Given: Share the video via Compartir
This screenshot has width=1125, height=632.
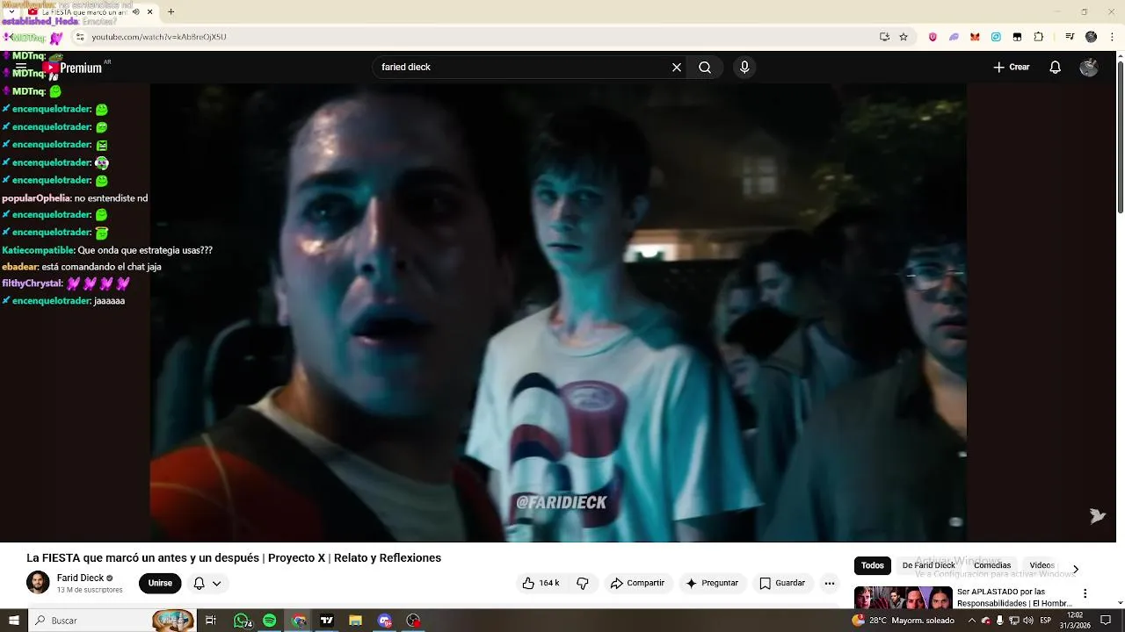Looking at the screenshot, I should click(x=638, y=583).
